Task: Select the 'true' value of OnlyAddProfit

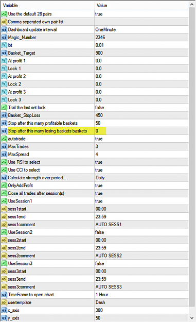Action: coord(99,185)
